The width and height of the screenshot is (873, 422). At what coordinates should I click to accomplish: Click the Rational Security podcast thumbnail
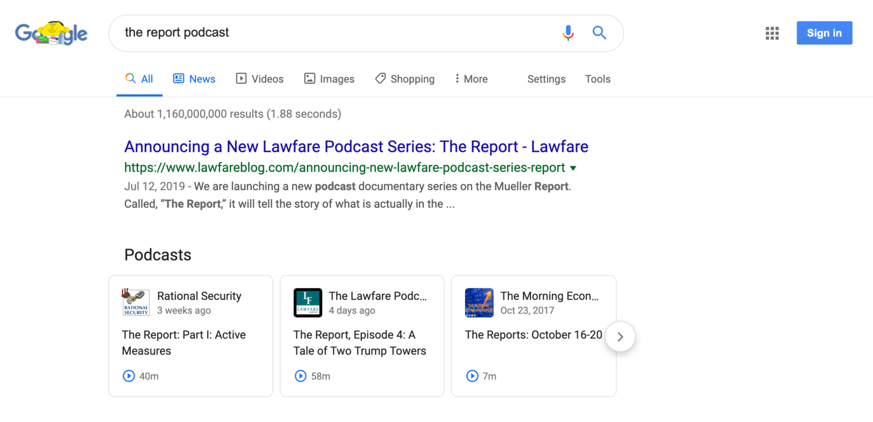136,302
